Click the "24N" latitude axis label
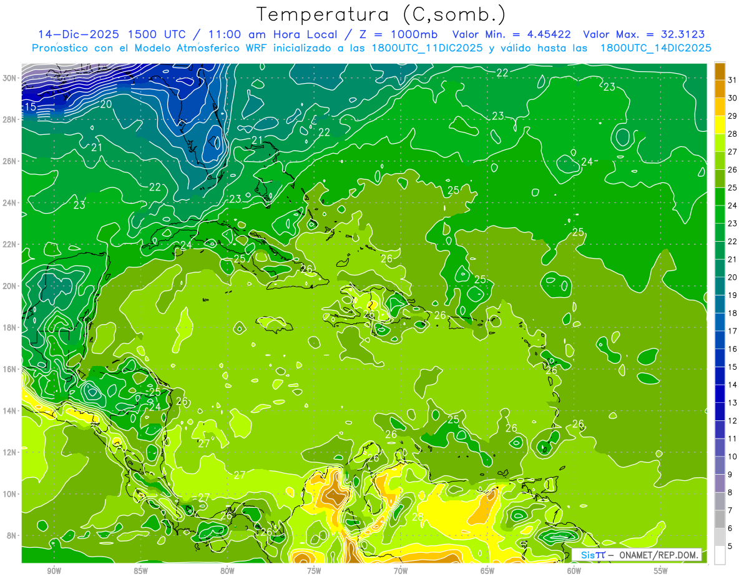The height and width of the screenshot is (579, 749). (9, 203)
